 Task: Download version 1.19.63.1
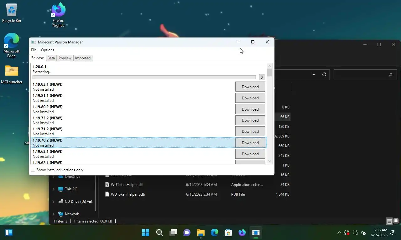(250, 154)
